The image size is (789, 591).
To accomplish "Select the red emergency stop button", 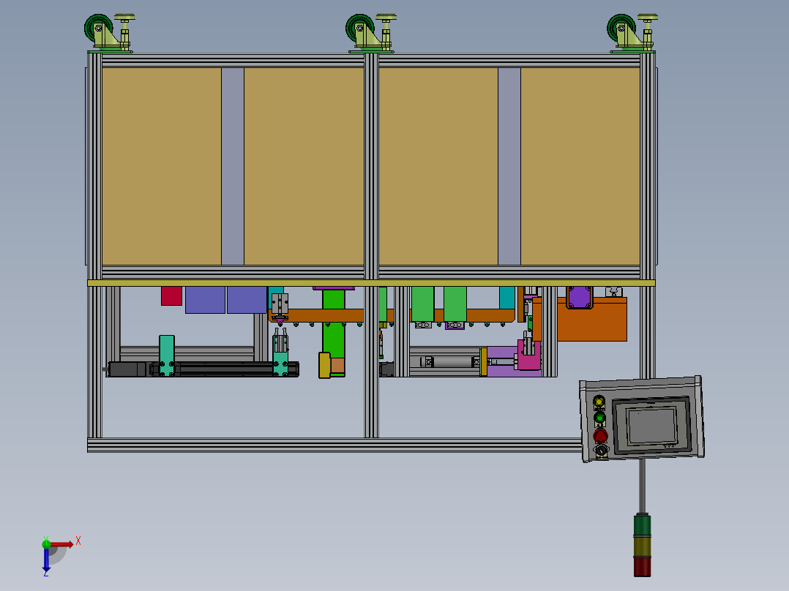I will point(600,436).
